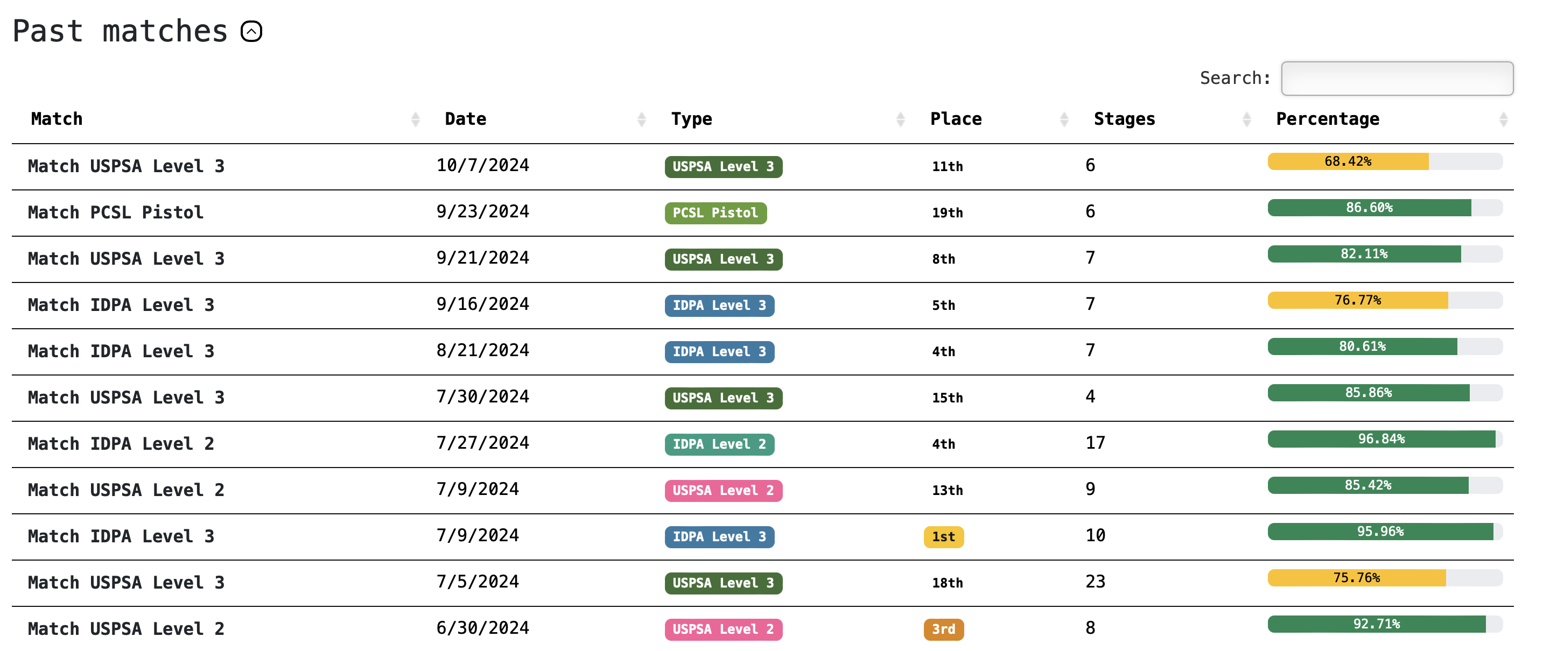
Task: Click the 19th place value
Action: [x=947, y=213]
